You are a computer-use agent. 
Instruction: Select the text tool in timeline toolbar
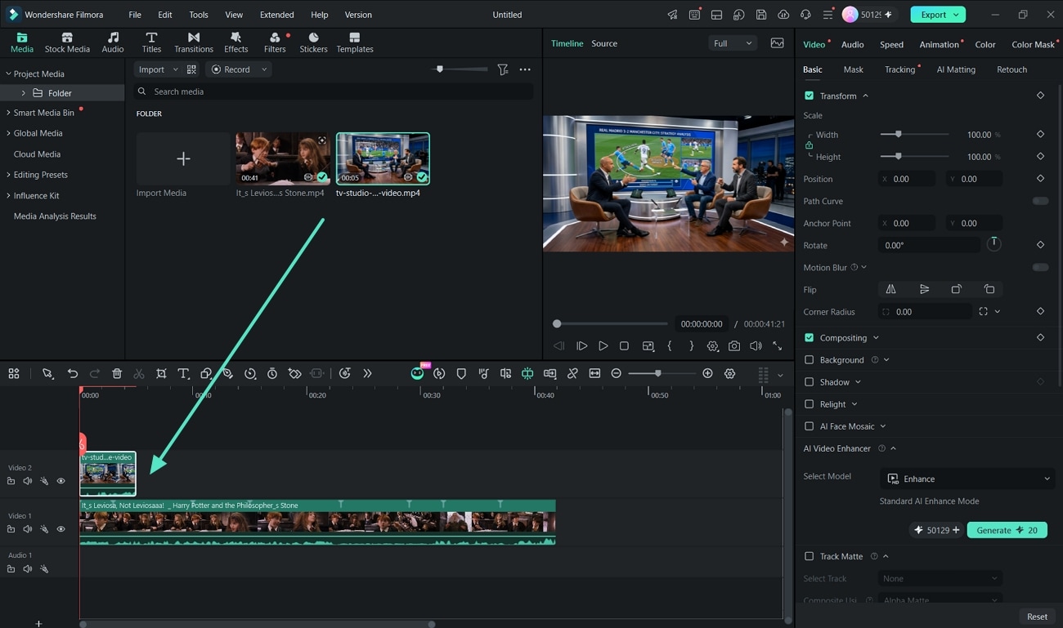[x=183, y=373]
